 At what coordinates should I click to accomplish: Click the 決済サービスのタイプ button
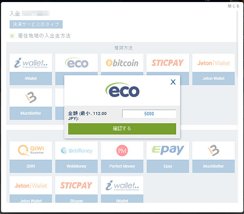[x=36, y=24]
